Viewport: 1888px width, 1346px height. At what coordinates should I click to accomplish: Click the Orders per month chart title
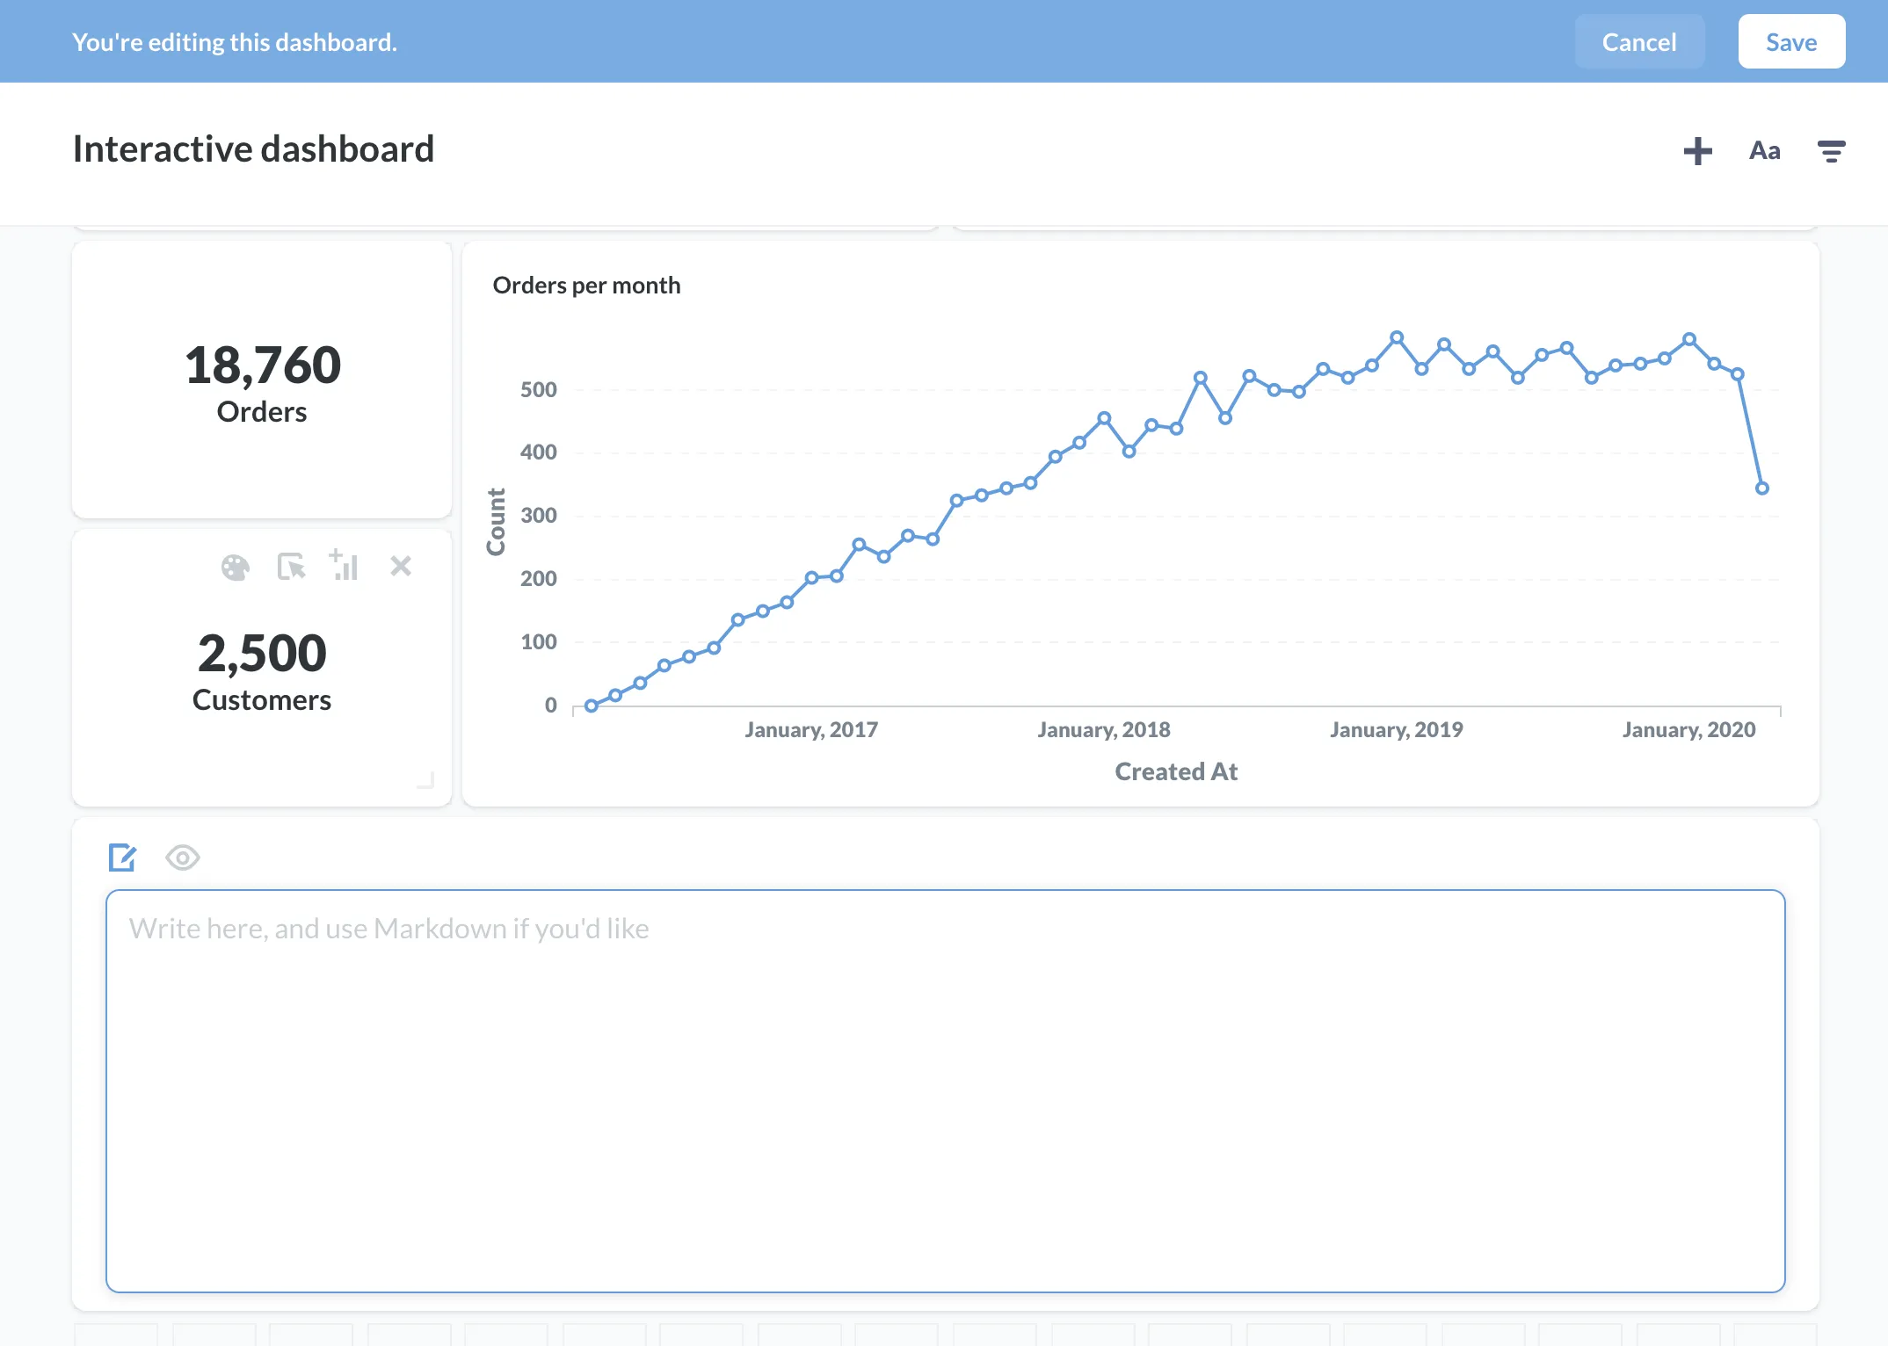tap(586, 286)
